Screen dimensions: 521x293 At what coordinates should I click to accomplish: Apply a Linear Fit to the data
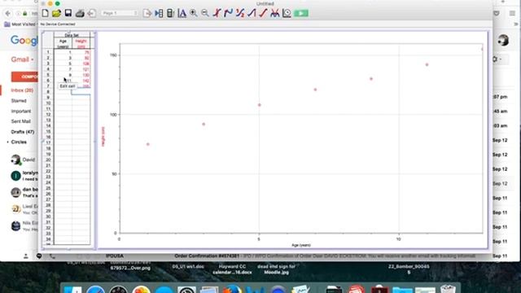click(x=263, y=13)
